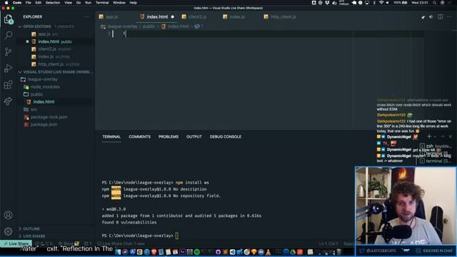The width and height of the screenshot is (457, 257).
Task: Open the Source Control view
Action: pos(8,51)
